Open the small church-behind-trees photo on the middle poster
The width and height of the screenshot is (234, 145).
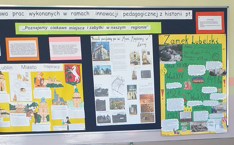click(x=102, y=70)
